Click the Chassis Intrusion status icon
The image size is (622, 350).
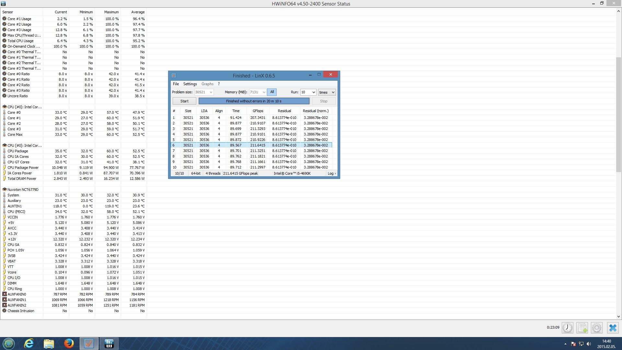click(5, 311)
